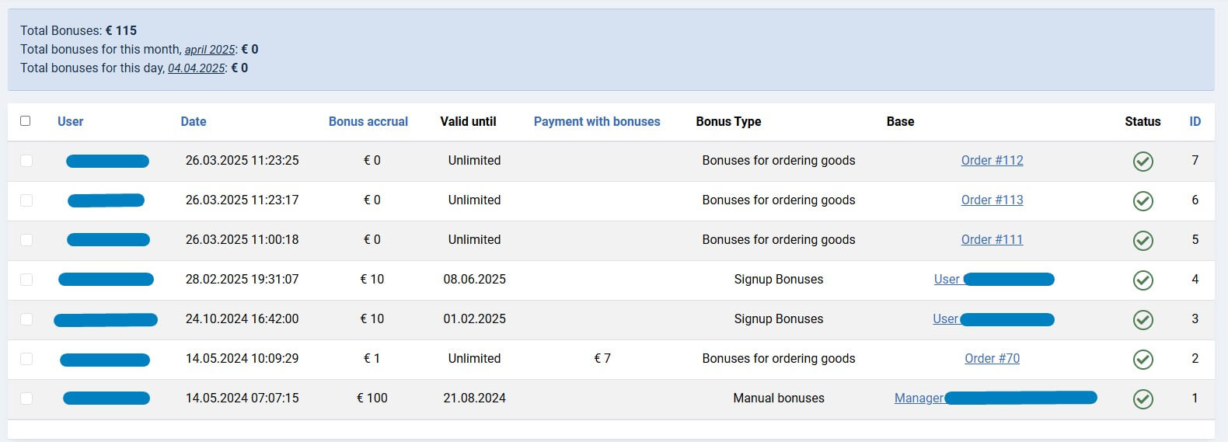Toggle the select-all checkbox in header
This screenshot has height=442, width=1228.
click(x=26, y=121)
